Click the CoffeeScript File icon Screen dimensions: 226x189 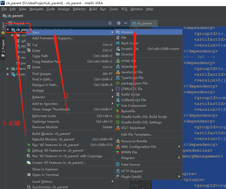click(118, 100)
